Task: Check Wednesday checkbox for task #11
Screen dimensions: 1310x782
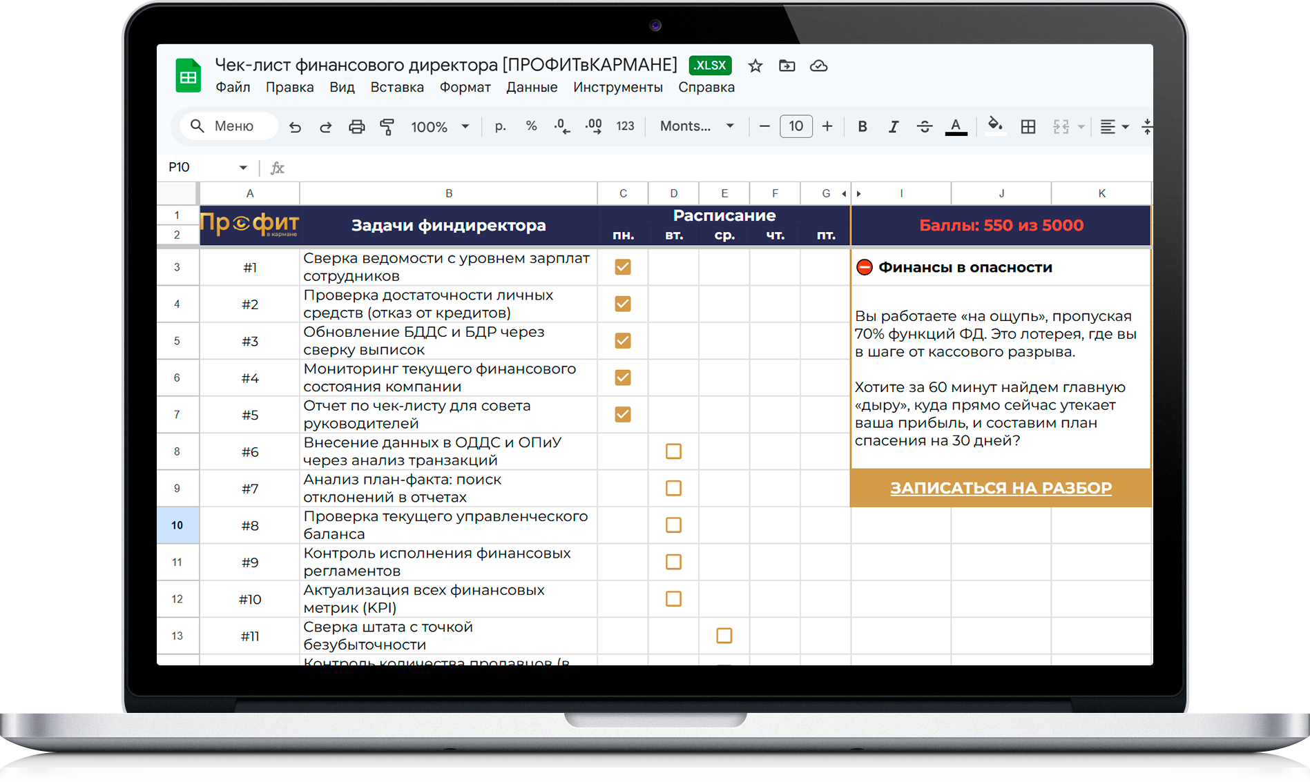Action: pyautogui.click(x=724, y=636)
